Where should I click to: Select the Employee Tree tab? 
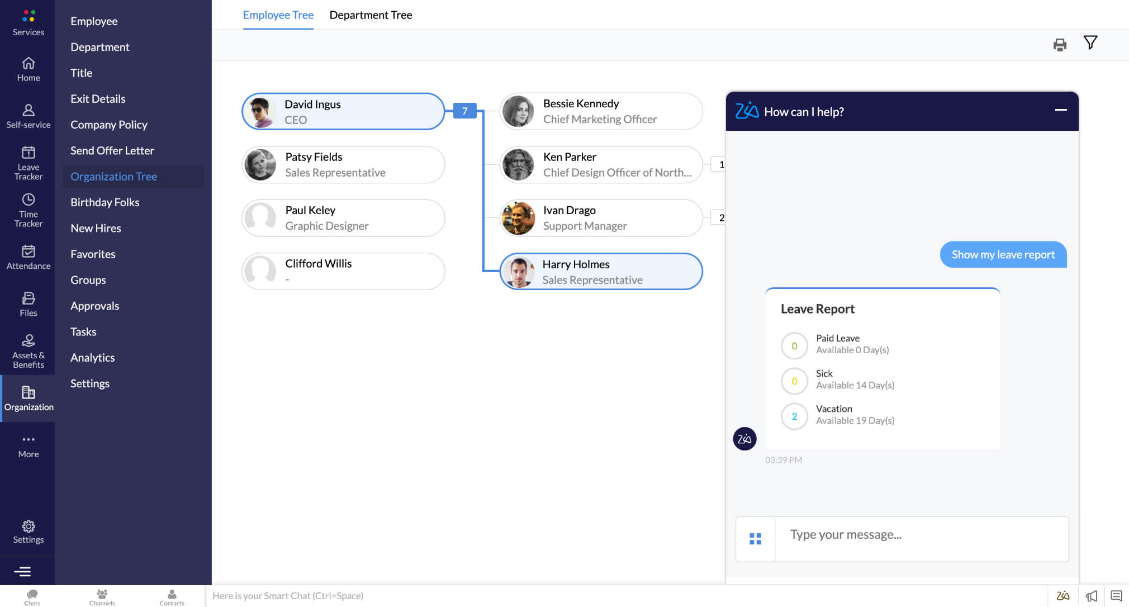point(278,14)
